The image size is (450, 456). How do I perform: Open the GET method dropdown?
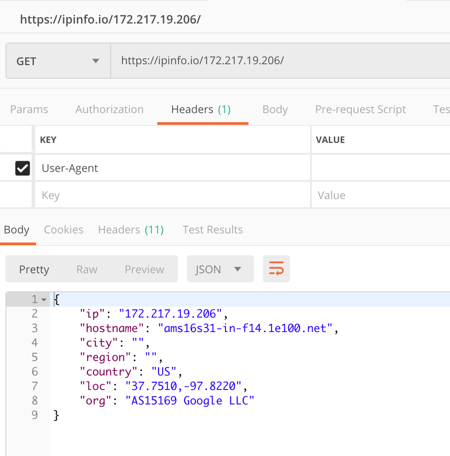click(x=58, y=61)
